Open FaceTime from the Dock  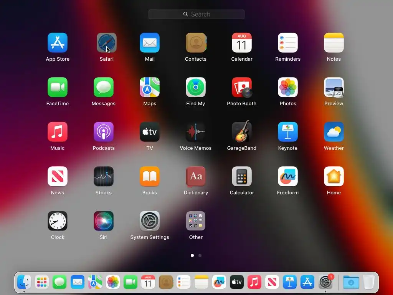click(130, 282)
